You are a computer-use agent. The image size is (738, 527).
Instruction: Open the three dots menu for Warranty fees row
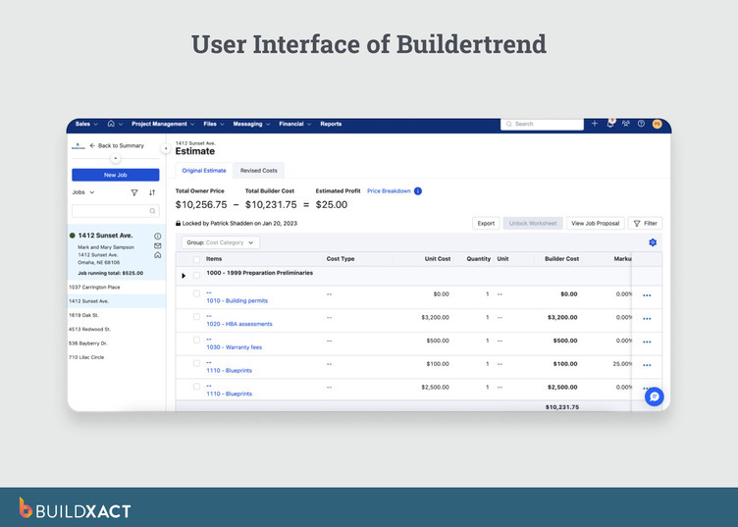647,343
